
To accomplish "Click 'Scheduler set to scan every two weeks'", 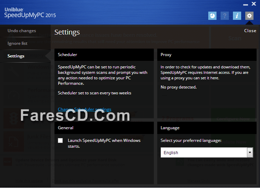I will point(95,93).
